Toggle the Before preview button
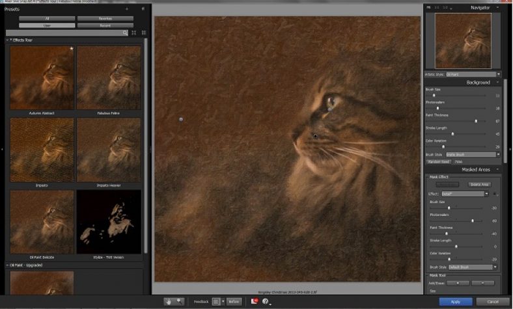 pyautogui.click(x=234, y=301)
